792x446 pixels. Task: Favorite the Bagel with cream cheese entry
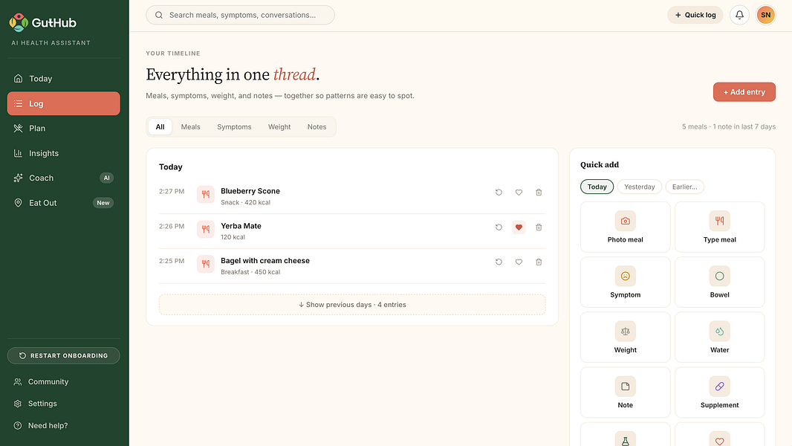click(519, 262)
